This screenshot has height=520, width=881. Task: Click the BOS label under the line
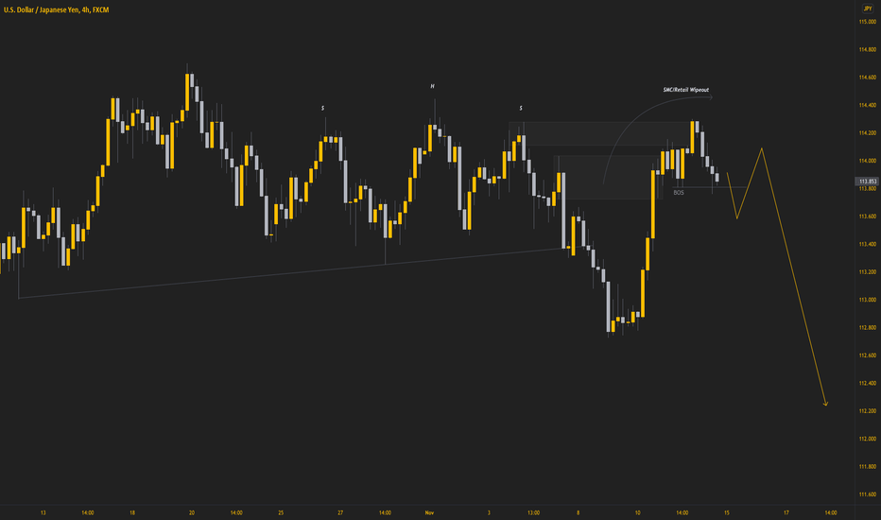pyautogui.click(x=679, y=193)
